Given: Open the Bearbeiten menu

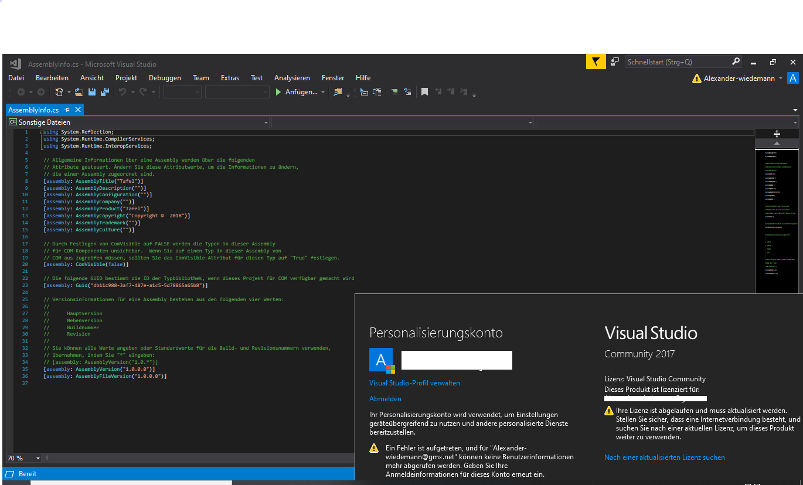Looking at the screenshot, I should (x=52, y=78).
